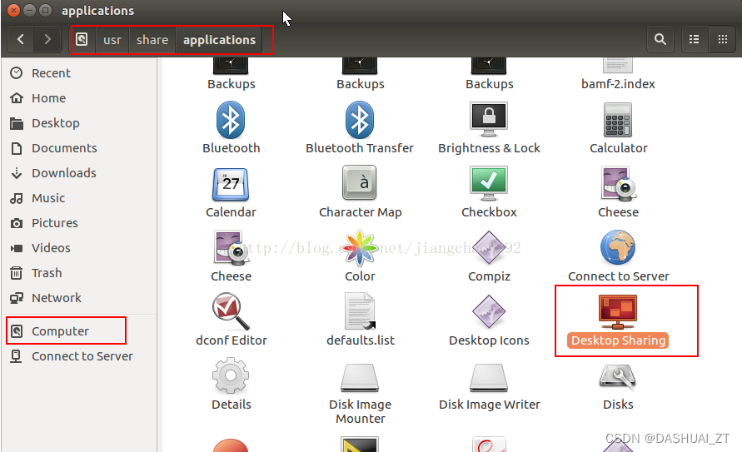Browse Network in the sidebar
Image resolution: width=742 pixels, height=452 pixels.
coord(78,298)
